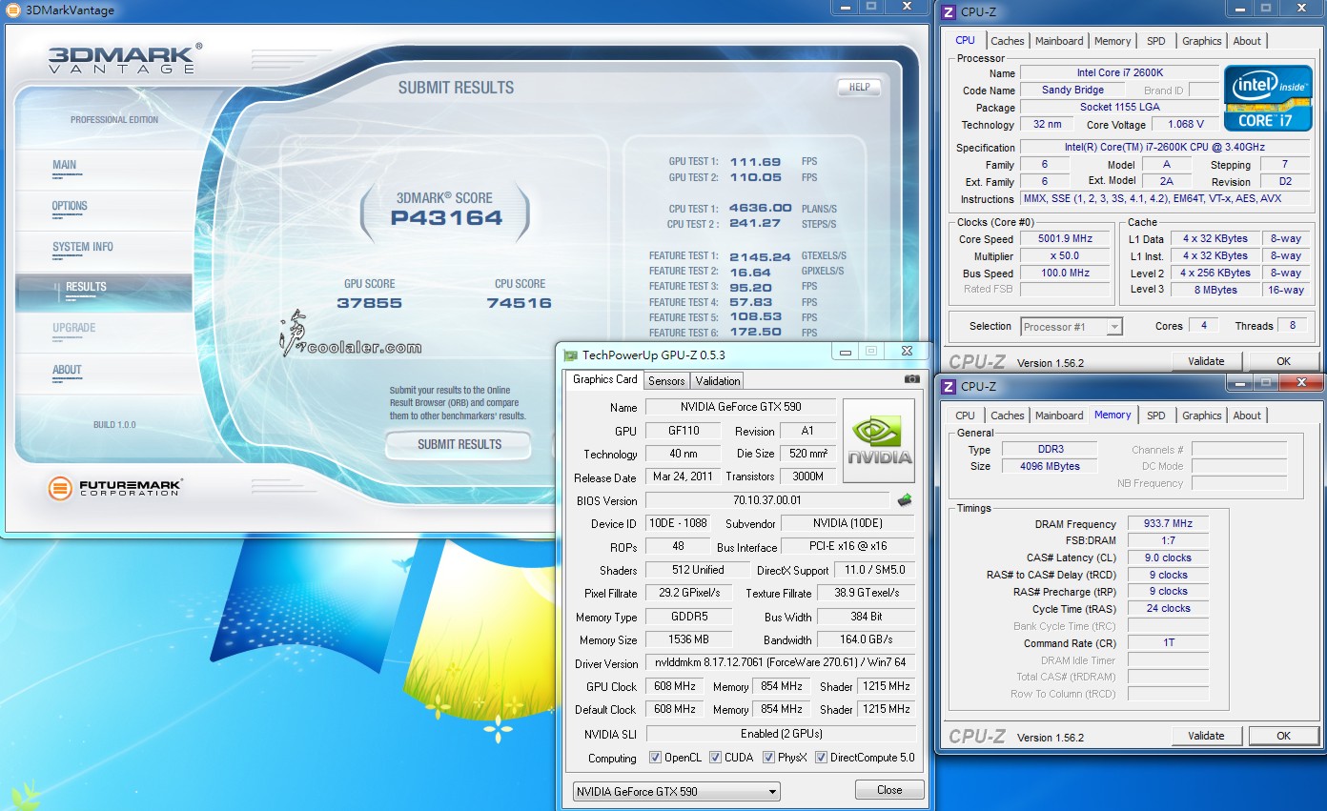Click the BIOS Version field 70.10.37.00.01
1327x811 pixels.
(767, 500)
